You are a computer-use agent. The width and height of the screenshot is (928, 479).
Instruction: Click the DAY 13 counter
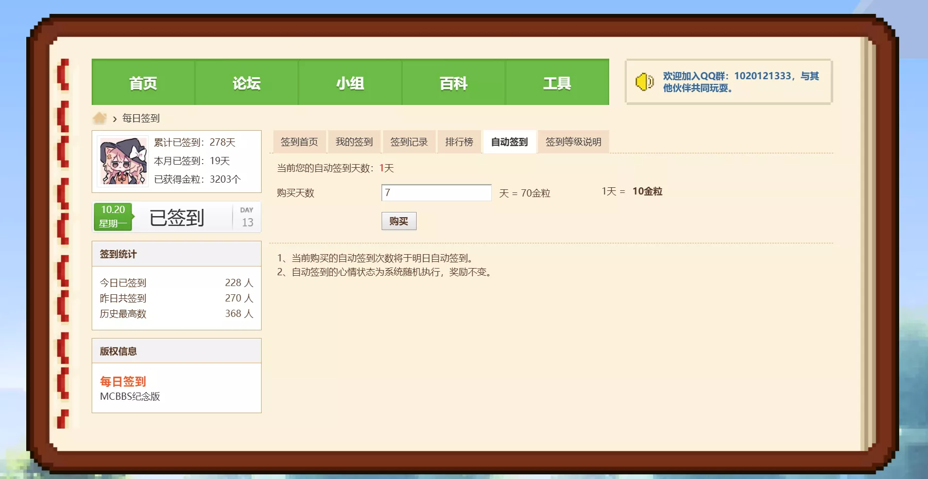pyautogui.click(x=247, y=216)
